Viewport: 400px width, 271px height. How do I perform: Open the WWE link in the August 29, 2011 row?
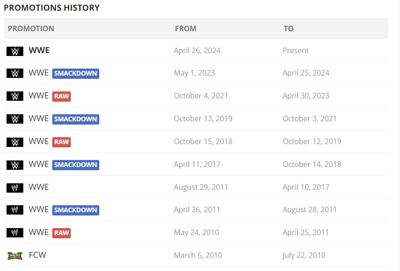point(39,187)
